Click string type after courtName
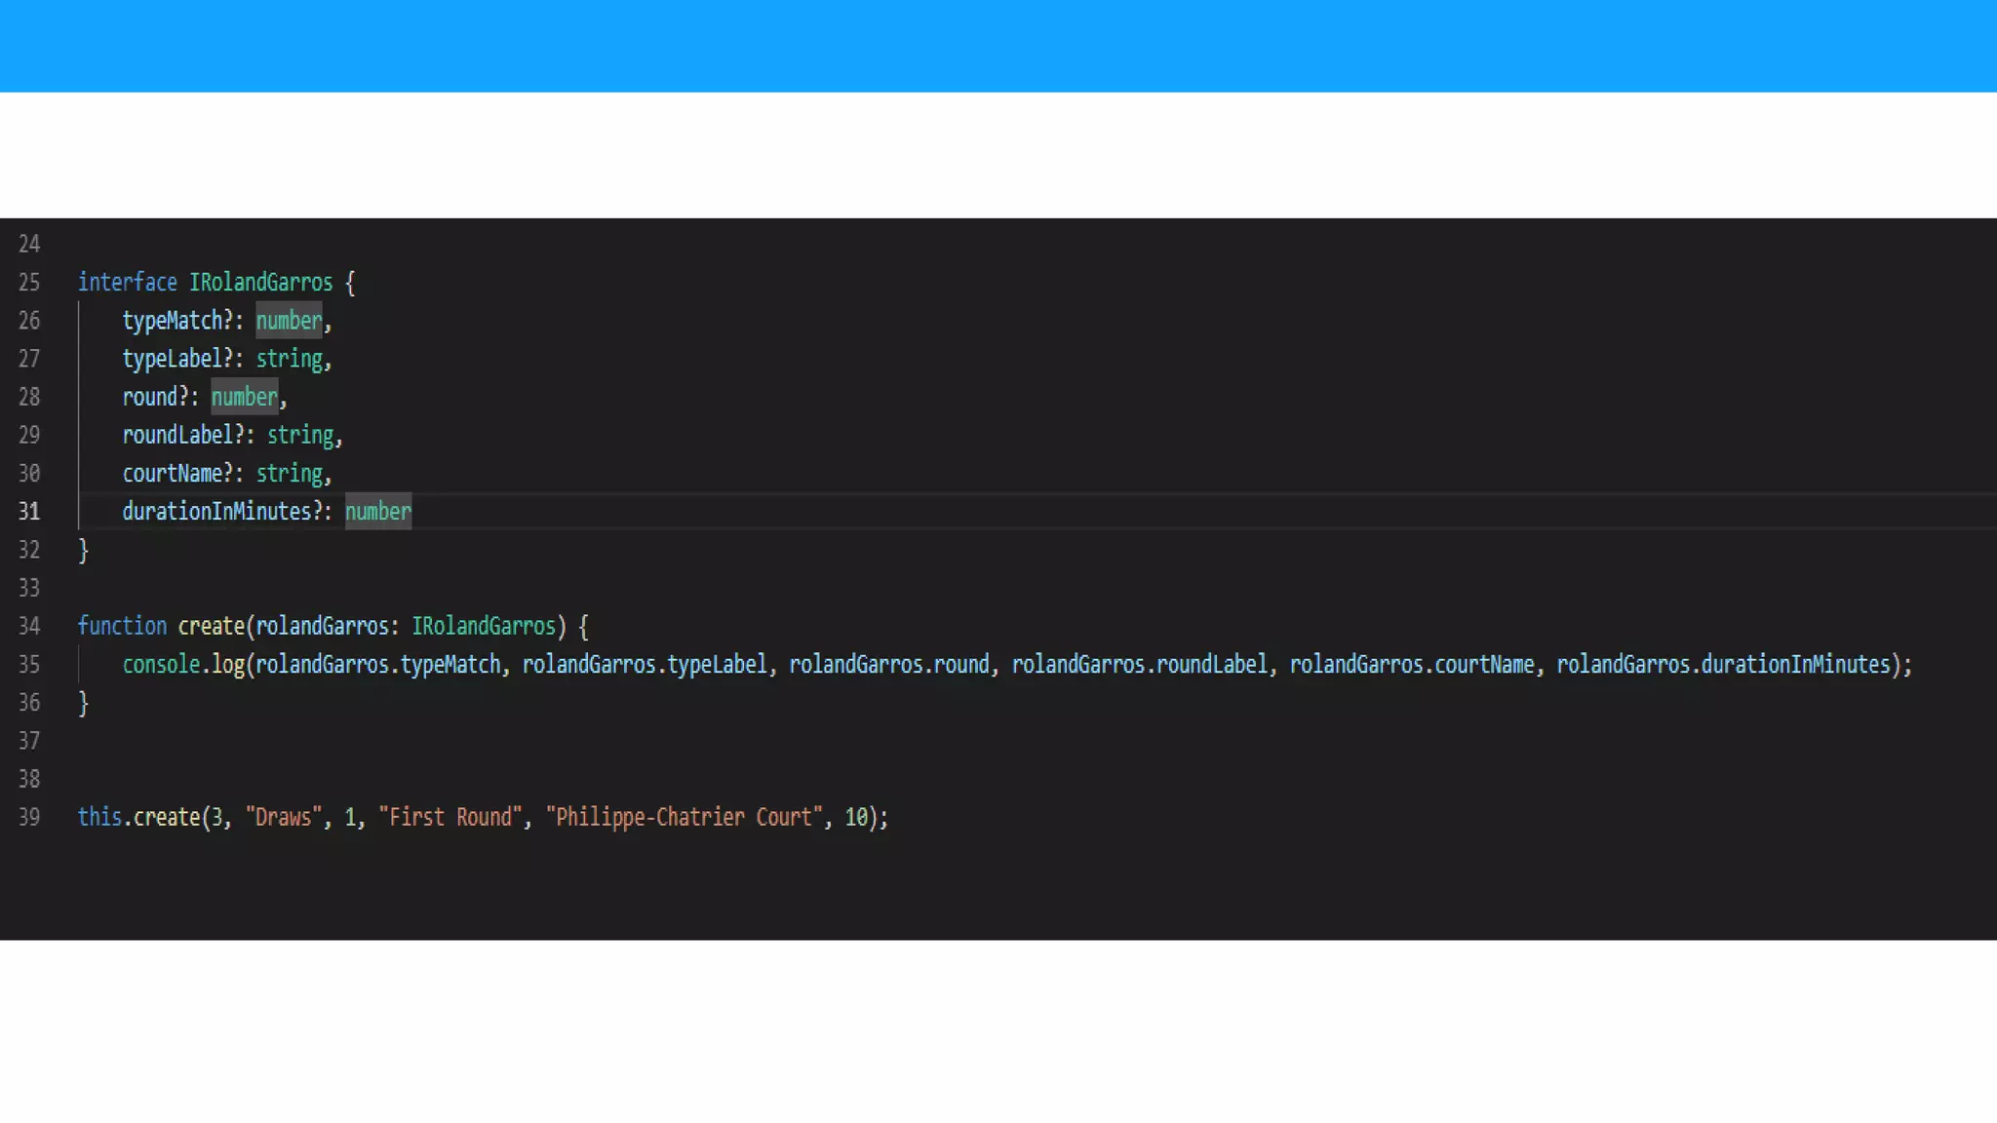The image size is (1997, 1123). [289, 474]
